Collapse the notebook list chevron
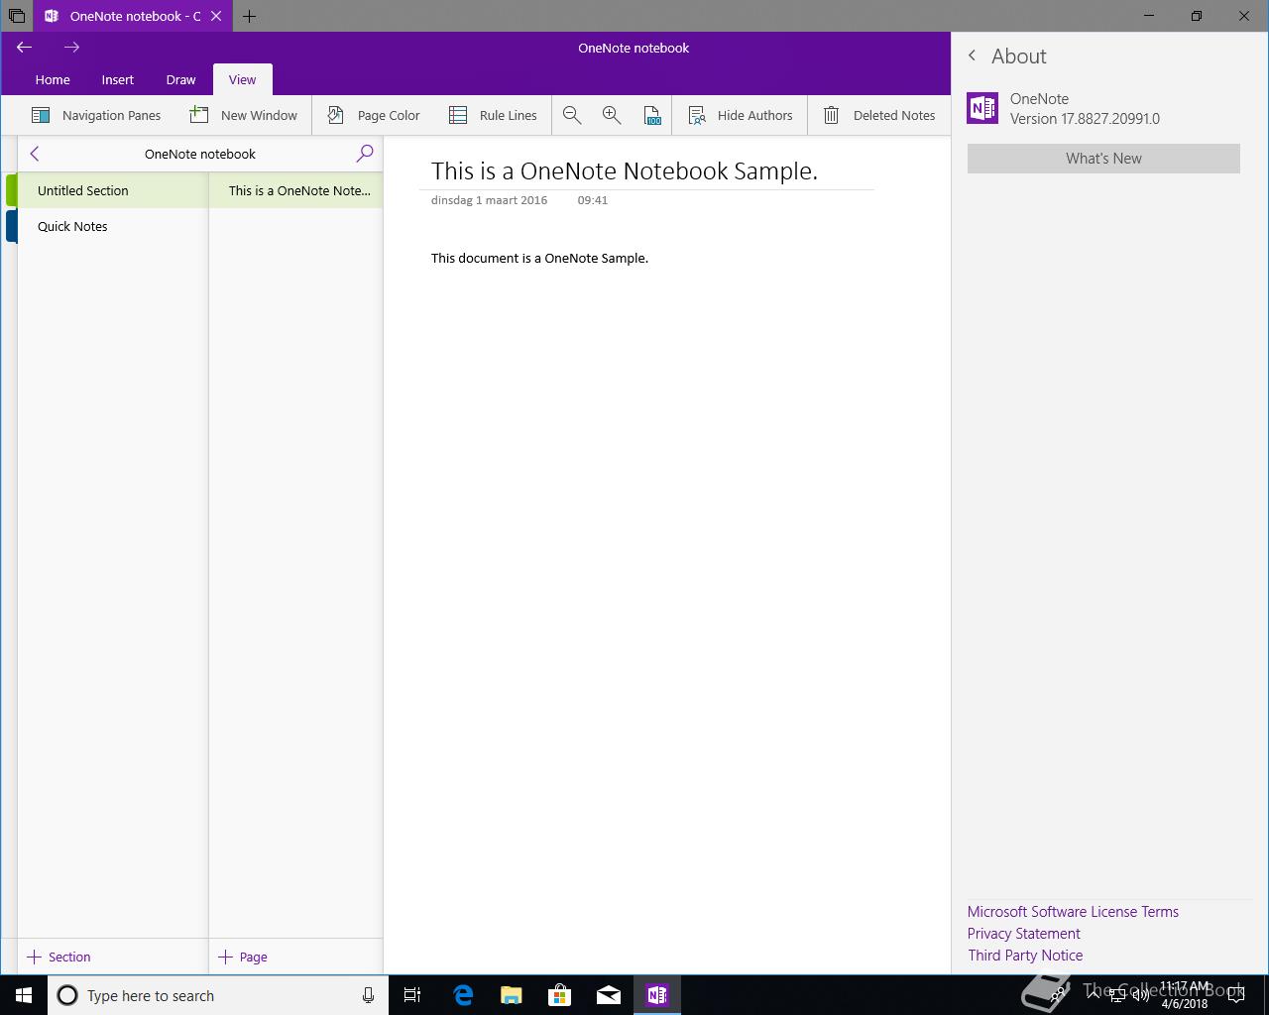Screen dimensions: 1269x1015 (35, 154)
